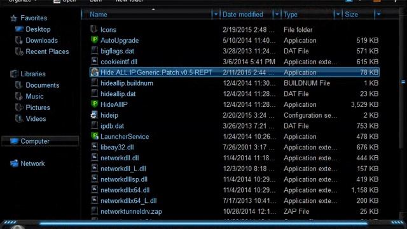Open Documents library
The image size is (407, 229).
pyautogui.click(x=43, y=85)
